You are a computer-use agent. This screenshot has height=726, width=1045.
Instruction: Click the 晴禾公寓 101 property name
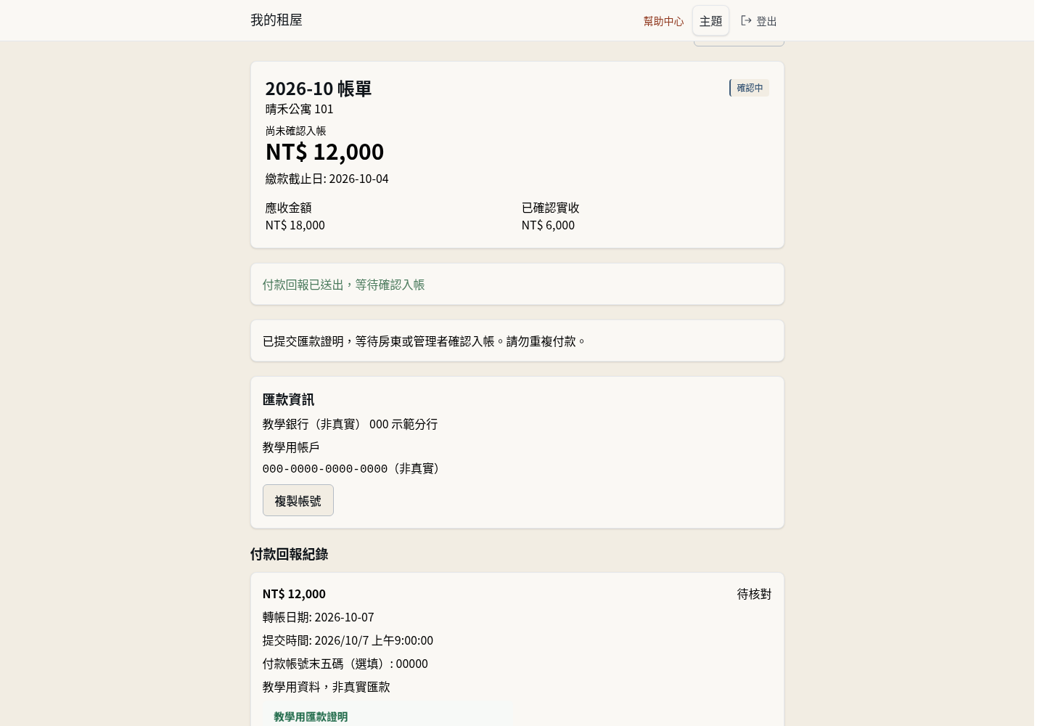300,109
